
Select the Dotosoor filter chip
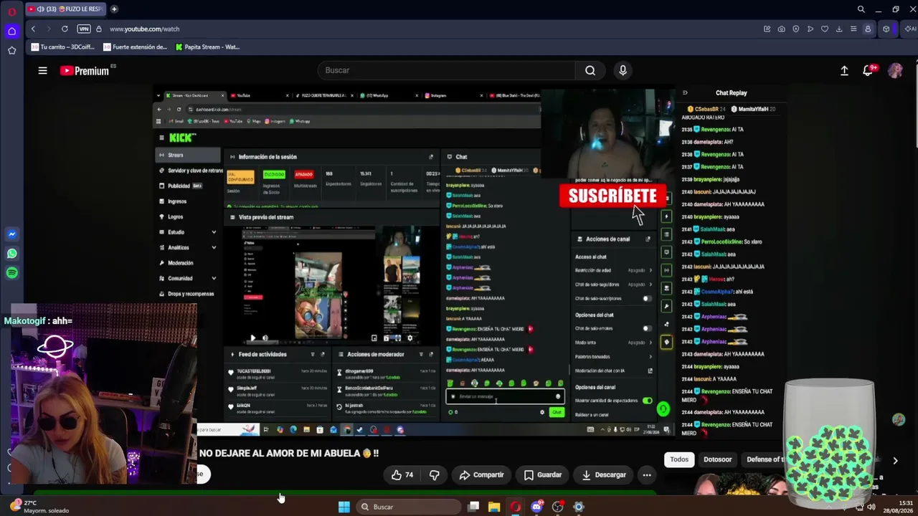coord(717,459)
